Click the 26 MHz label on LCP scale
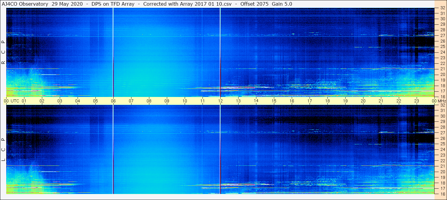Image resolution: width=447 pixels, height=200 pixels. (443, 138)
